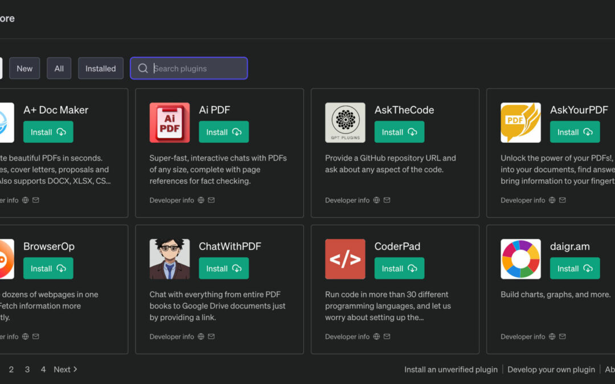This screenshot has height=384, width=615.
Task: Install the Ai PDF plugin
Action: pos(223,131)
